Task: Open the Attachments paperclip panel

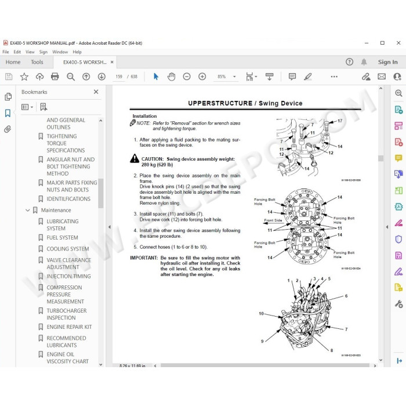Action: point(8,129)
